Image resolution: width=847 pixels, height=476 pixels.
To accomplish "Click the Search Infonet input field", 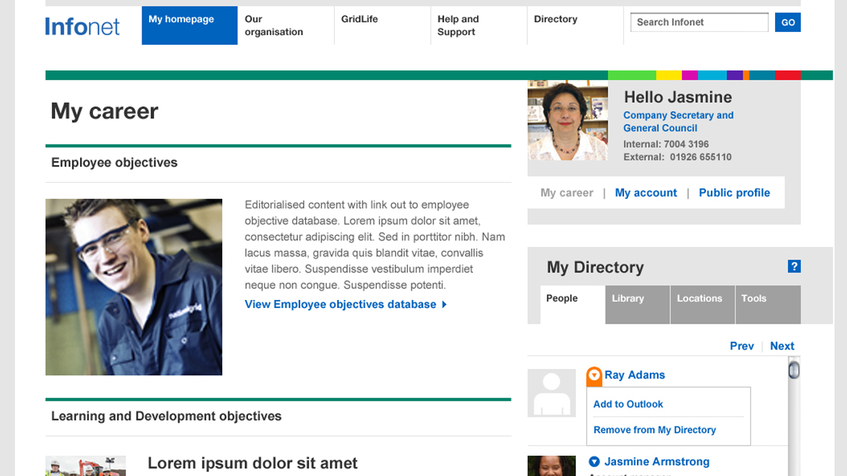I will pos(699,22).
